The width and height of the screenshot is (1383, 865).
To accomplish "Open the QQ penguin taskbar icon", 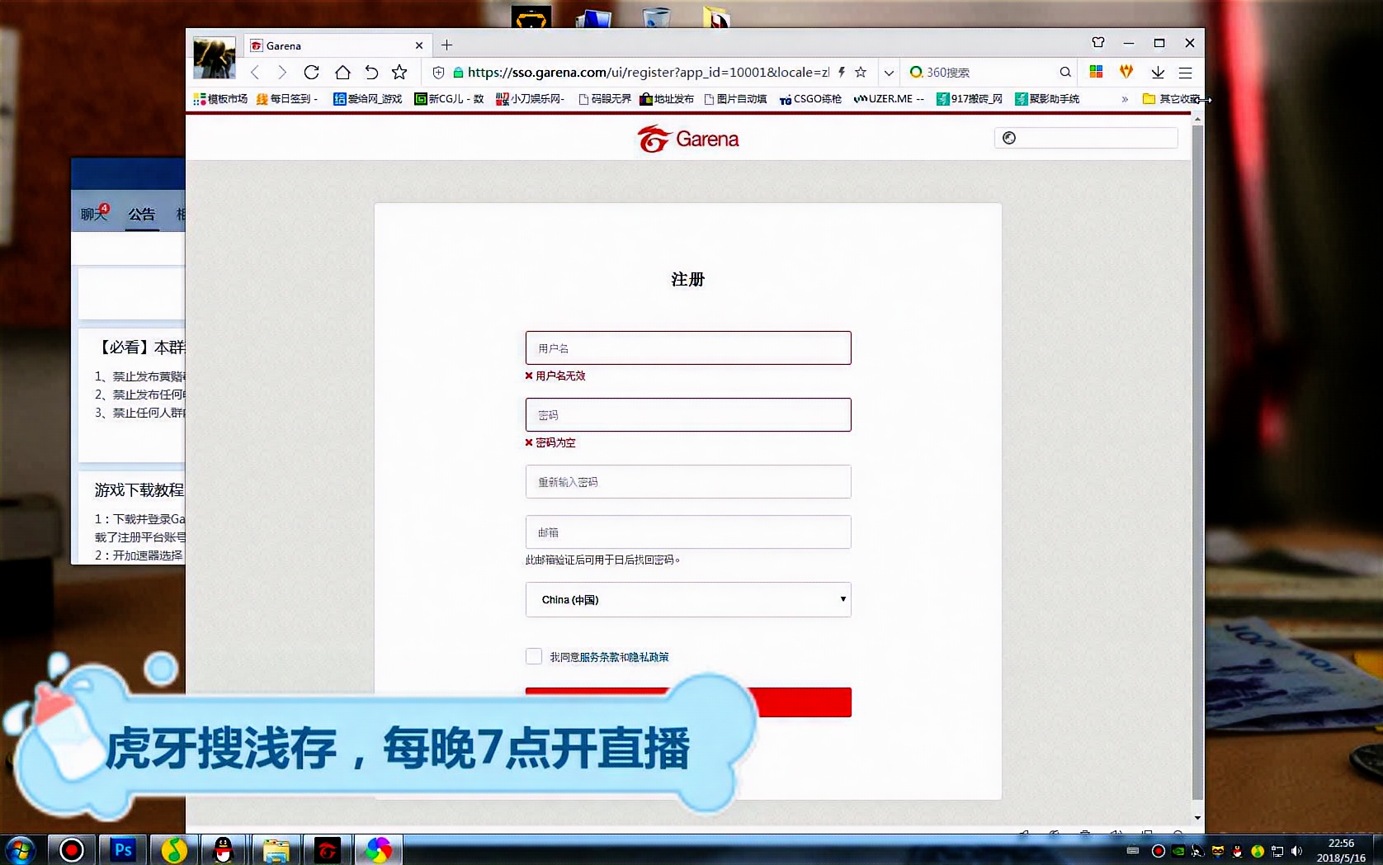I will pos(224,850).
